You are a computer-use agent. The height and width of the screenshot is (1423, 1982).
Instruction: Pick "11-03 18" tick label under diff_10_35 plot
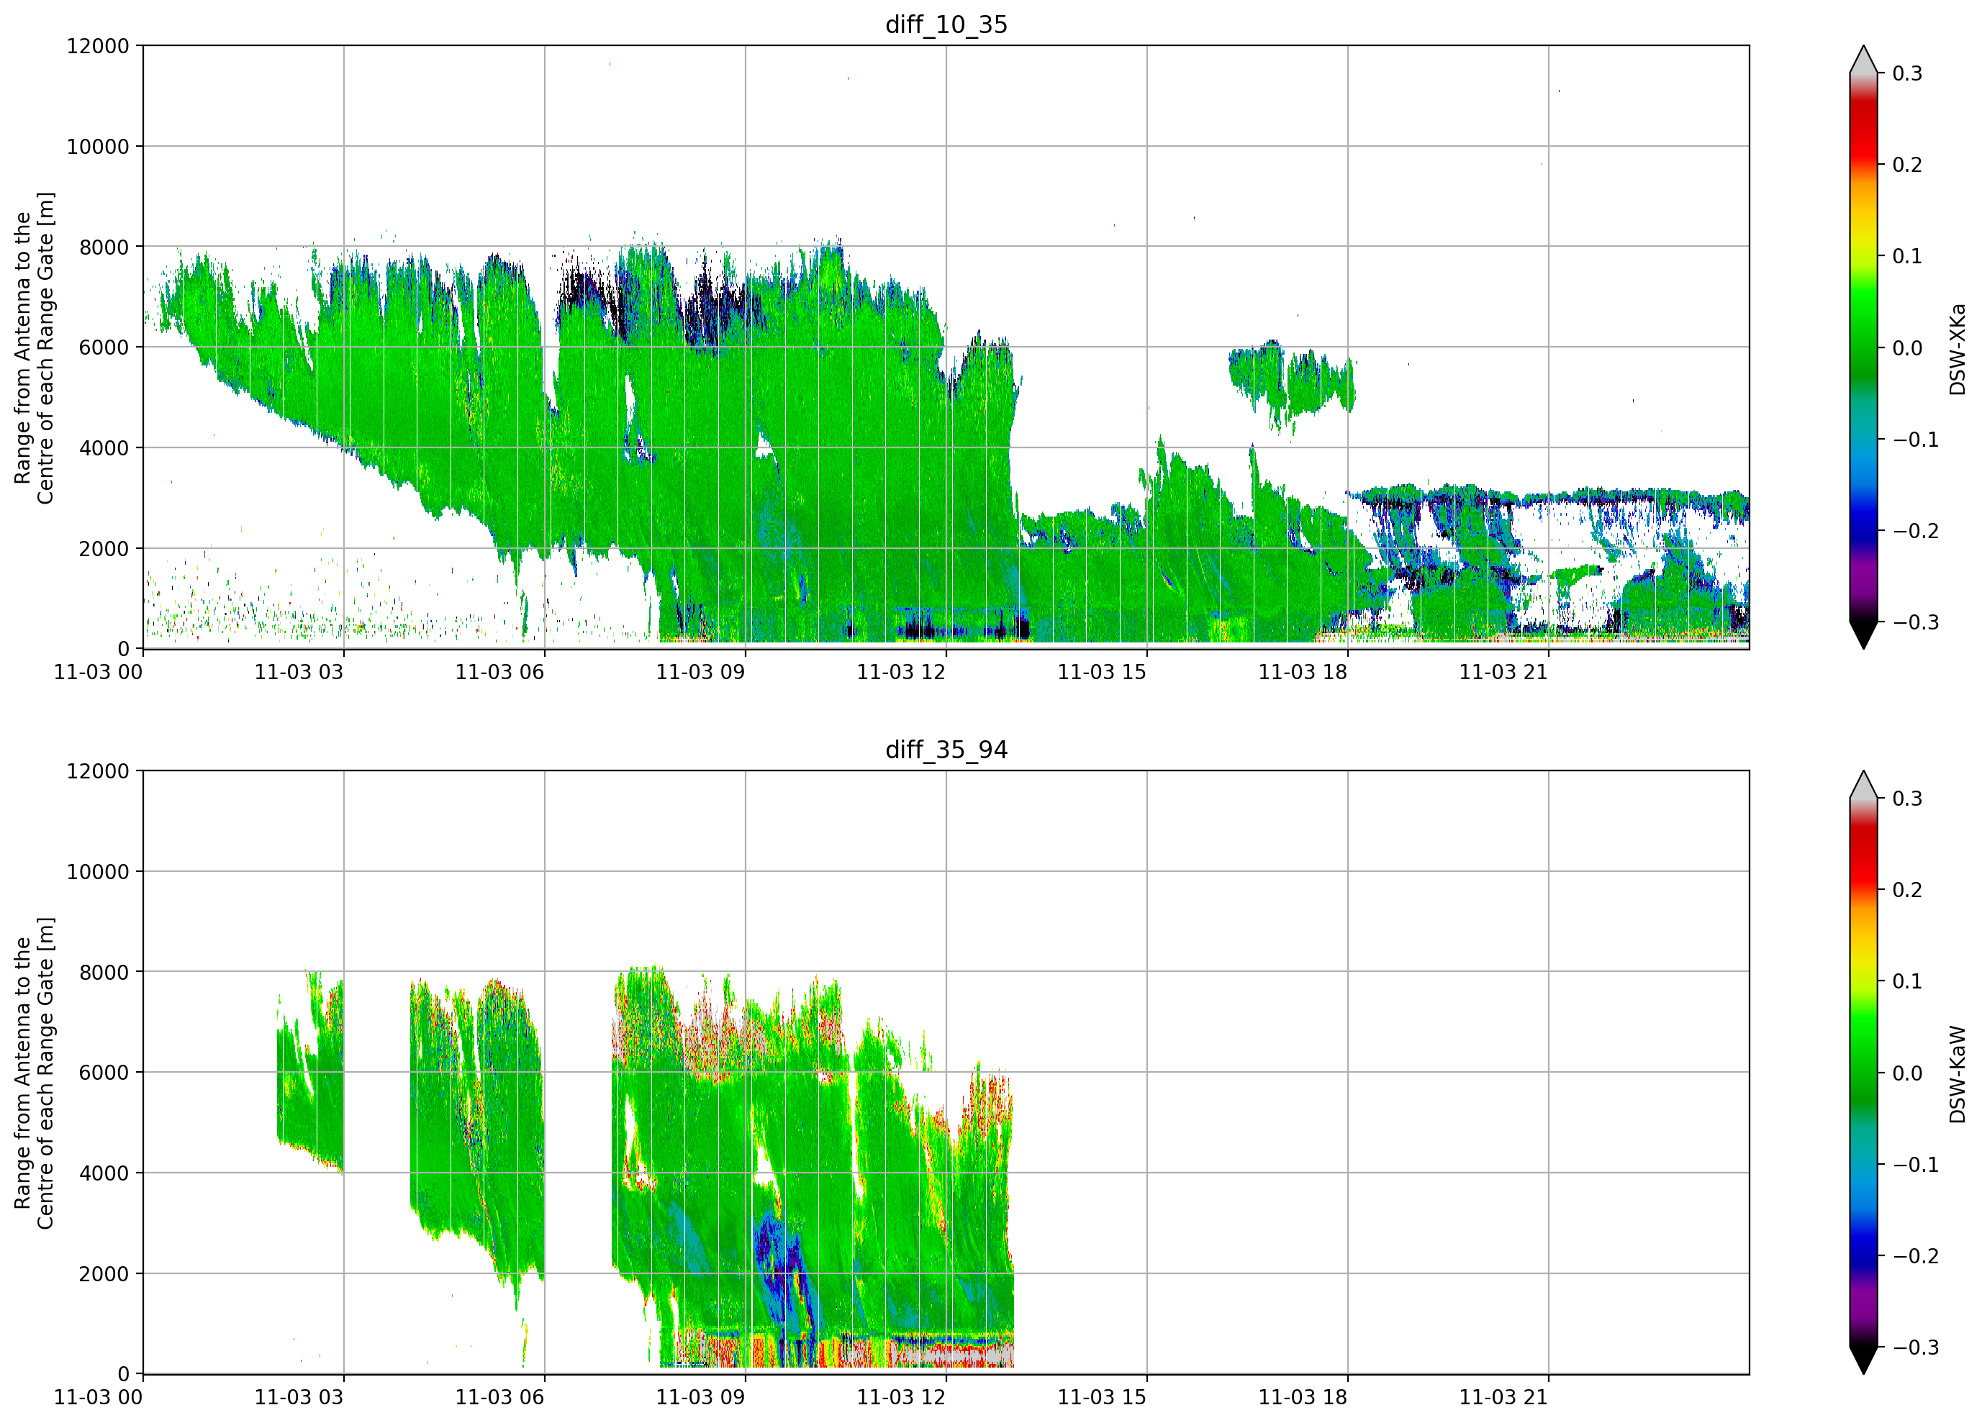tap(1302, 672)
